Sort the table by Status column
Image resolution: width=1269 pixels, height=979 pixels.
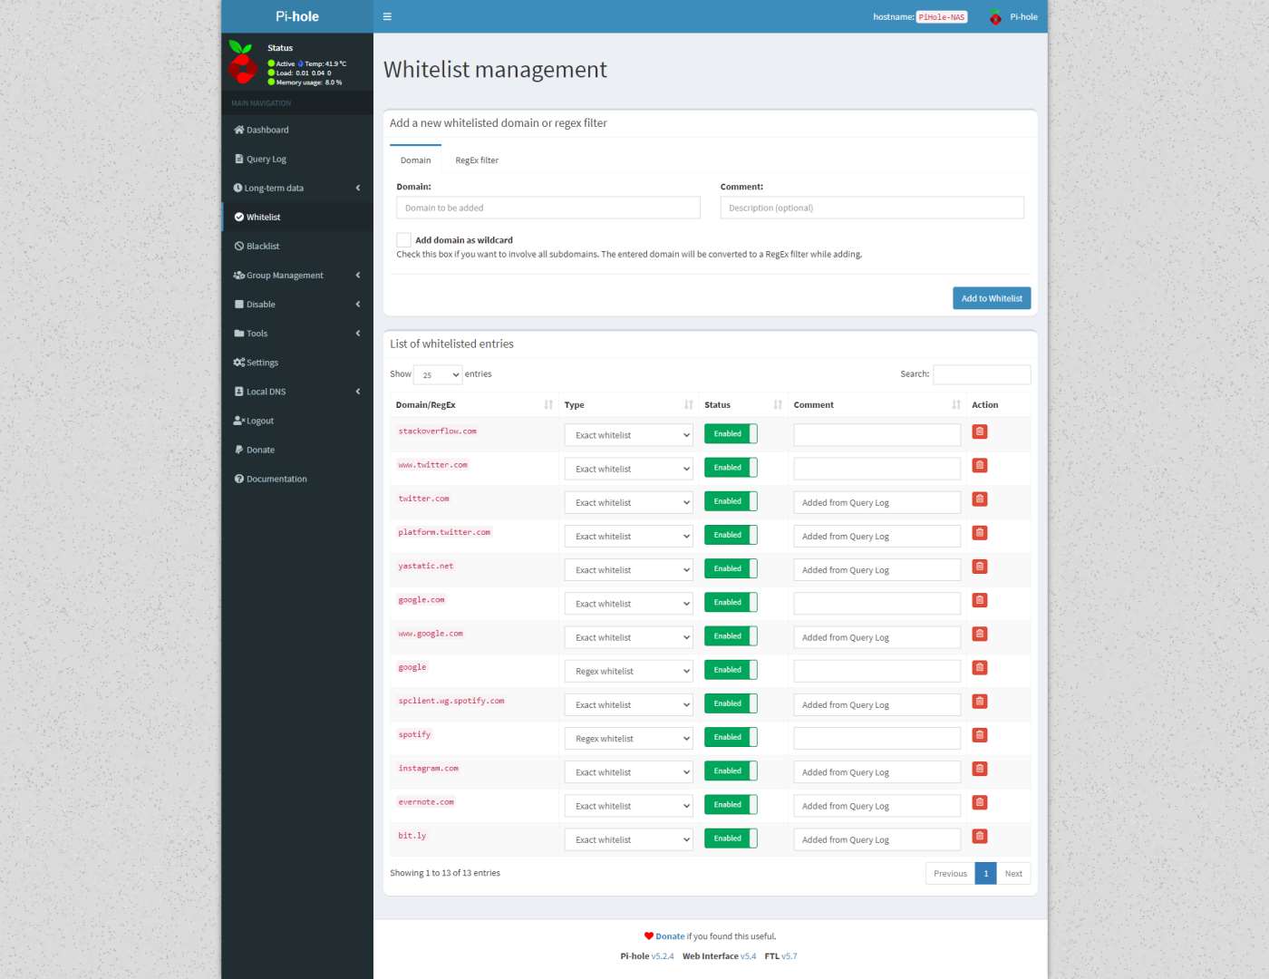point(743,405)
